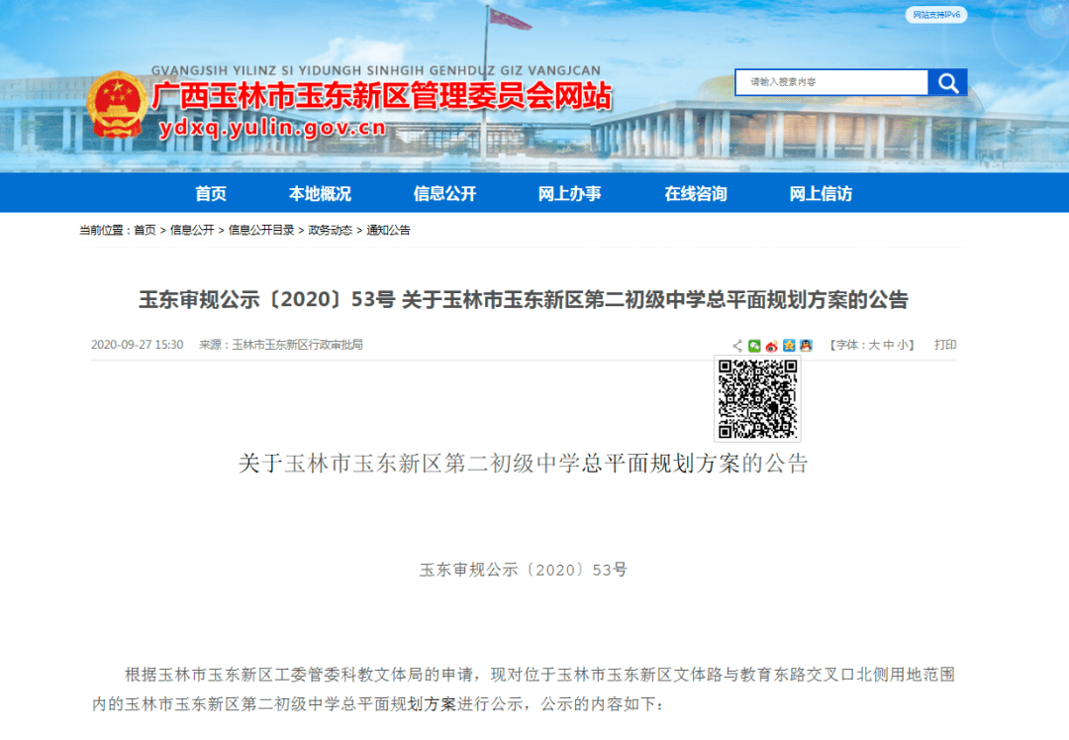Open the 网上办事 navigation menu
Image resolution: width=1069 pixels, height=740 pixels.
click(569, 194)
